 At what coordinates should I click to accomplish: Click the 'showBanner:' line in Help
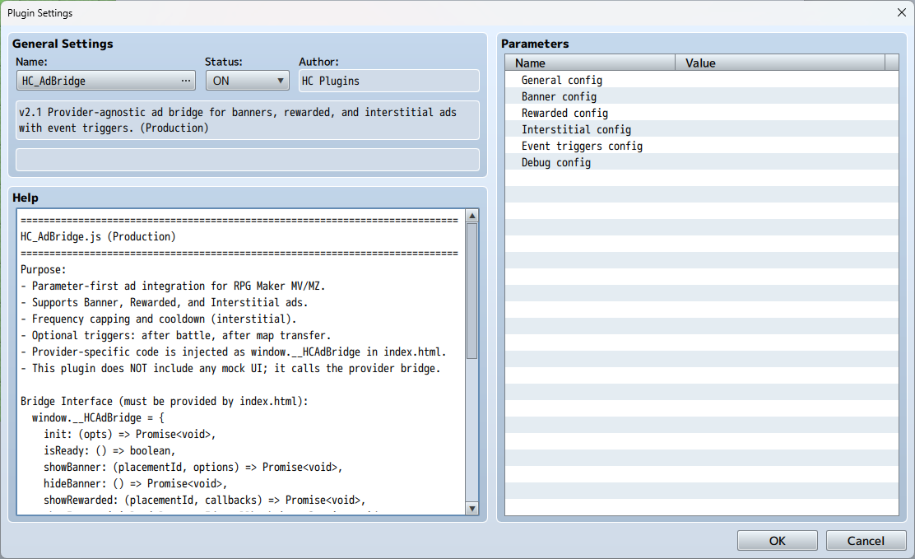pyautogui.click(x=193, y=468)
